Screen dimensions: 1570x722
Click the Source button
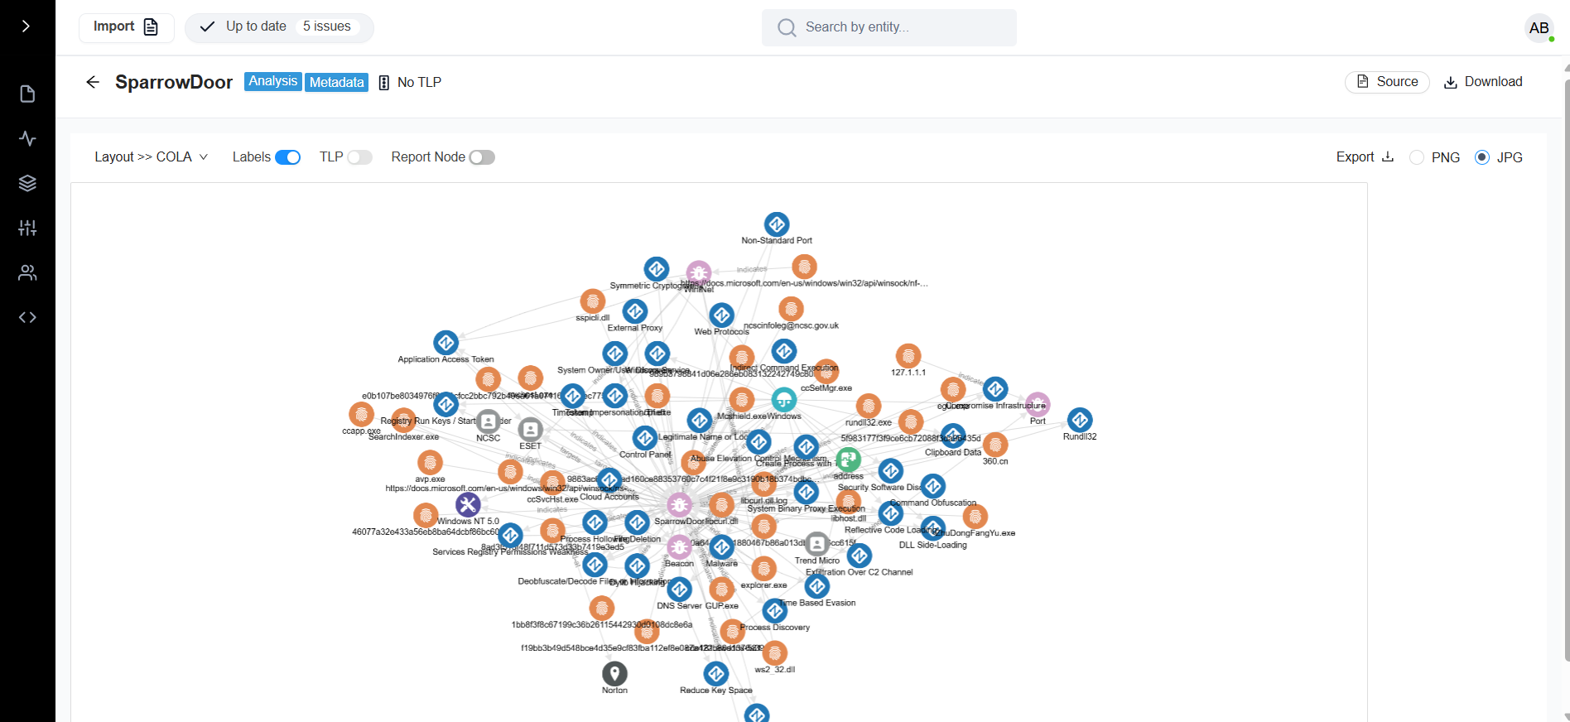pyautogui.click(x=1387, y=82)
